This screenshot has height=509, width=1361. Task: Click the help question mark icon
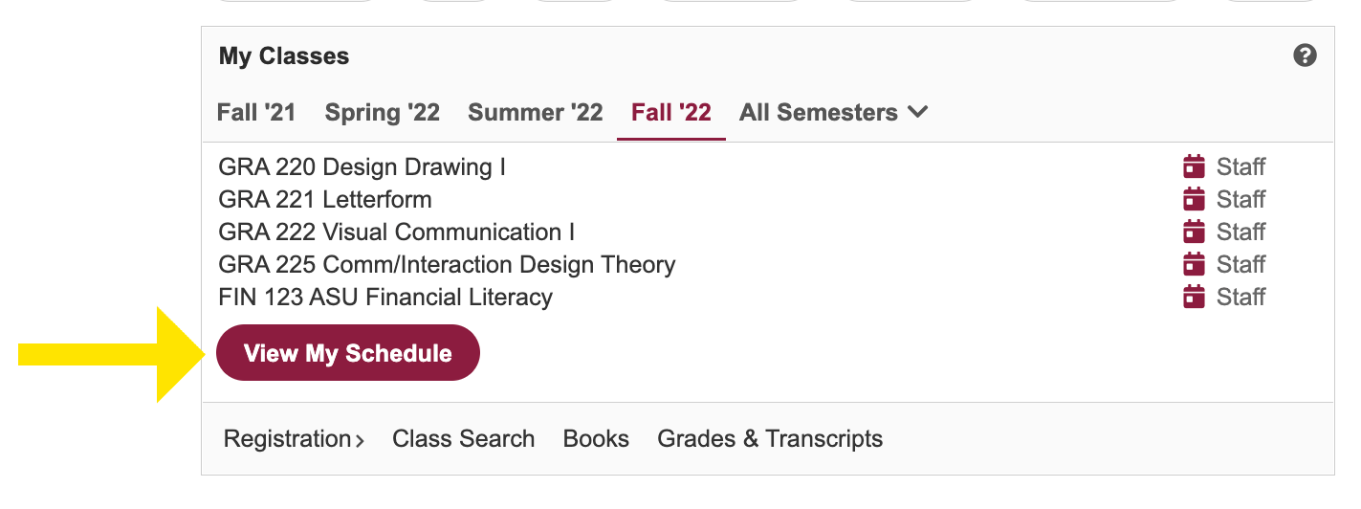click(x=1305, y=55)
